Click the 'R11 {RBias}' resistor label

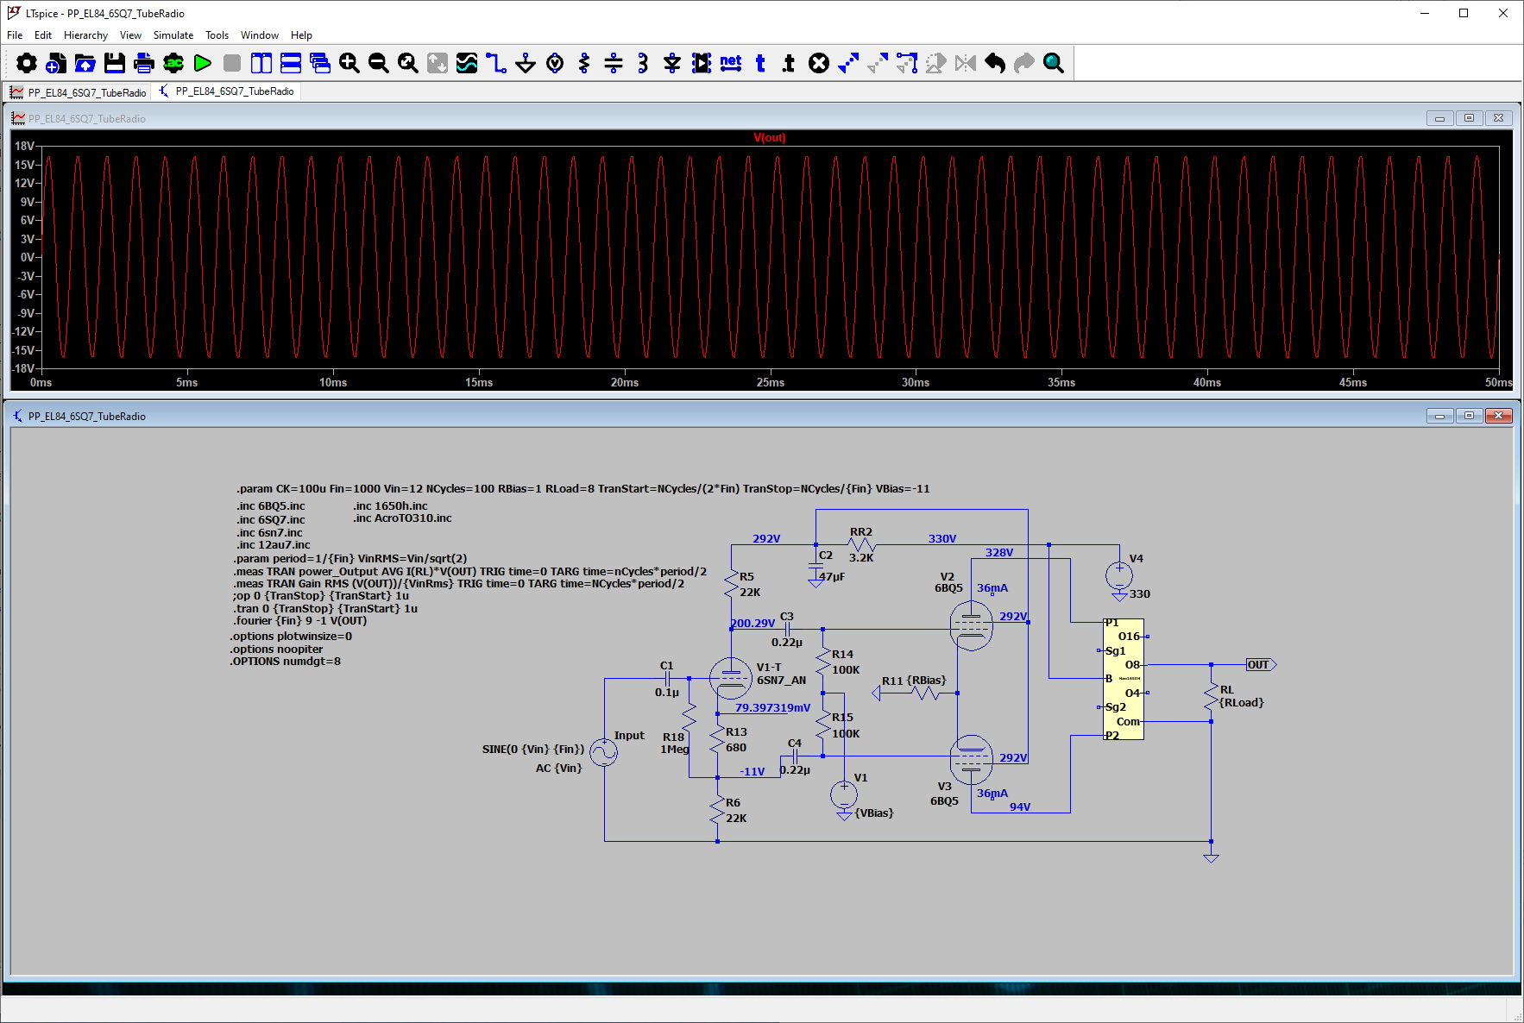tap(914, 681)
